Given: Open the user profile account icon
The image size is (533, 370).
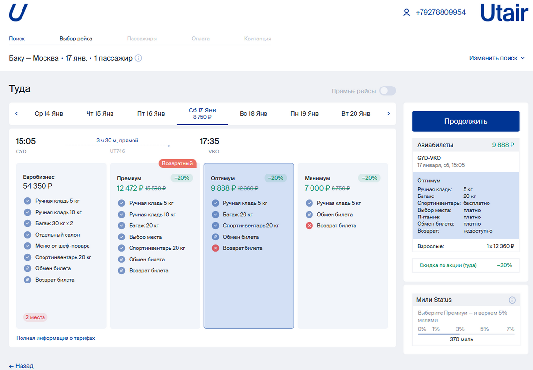Looking at the screenshot, I should point(406,13).
